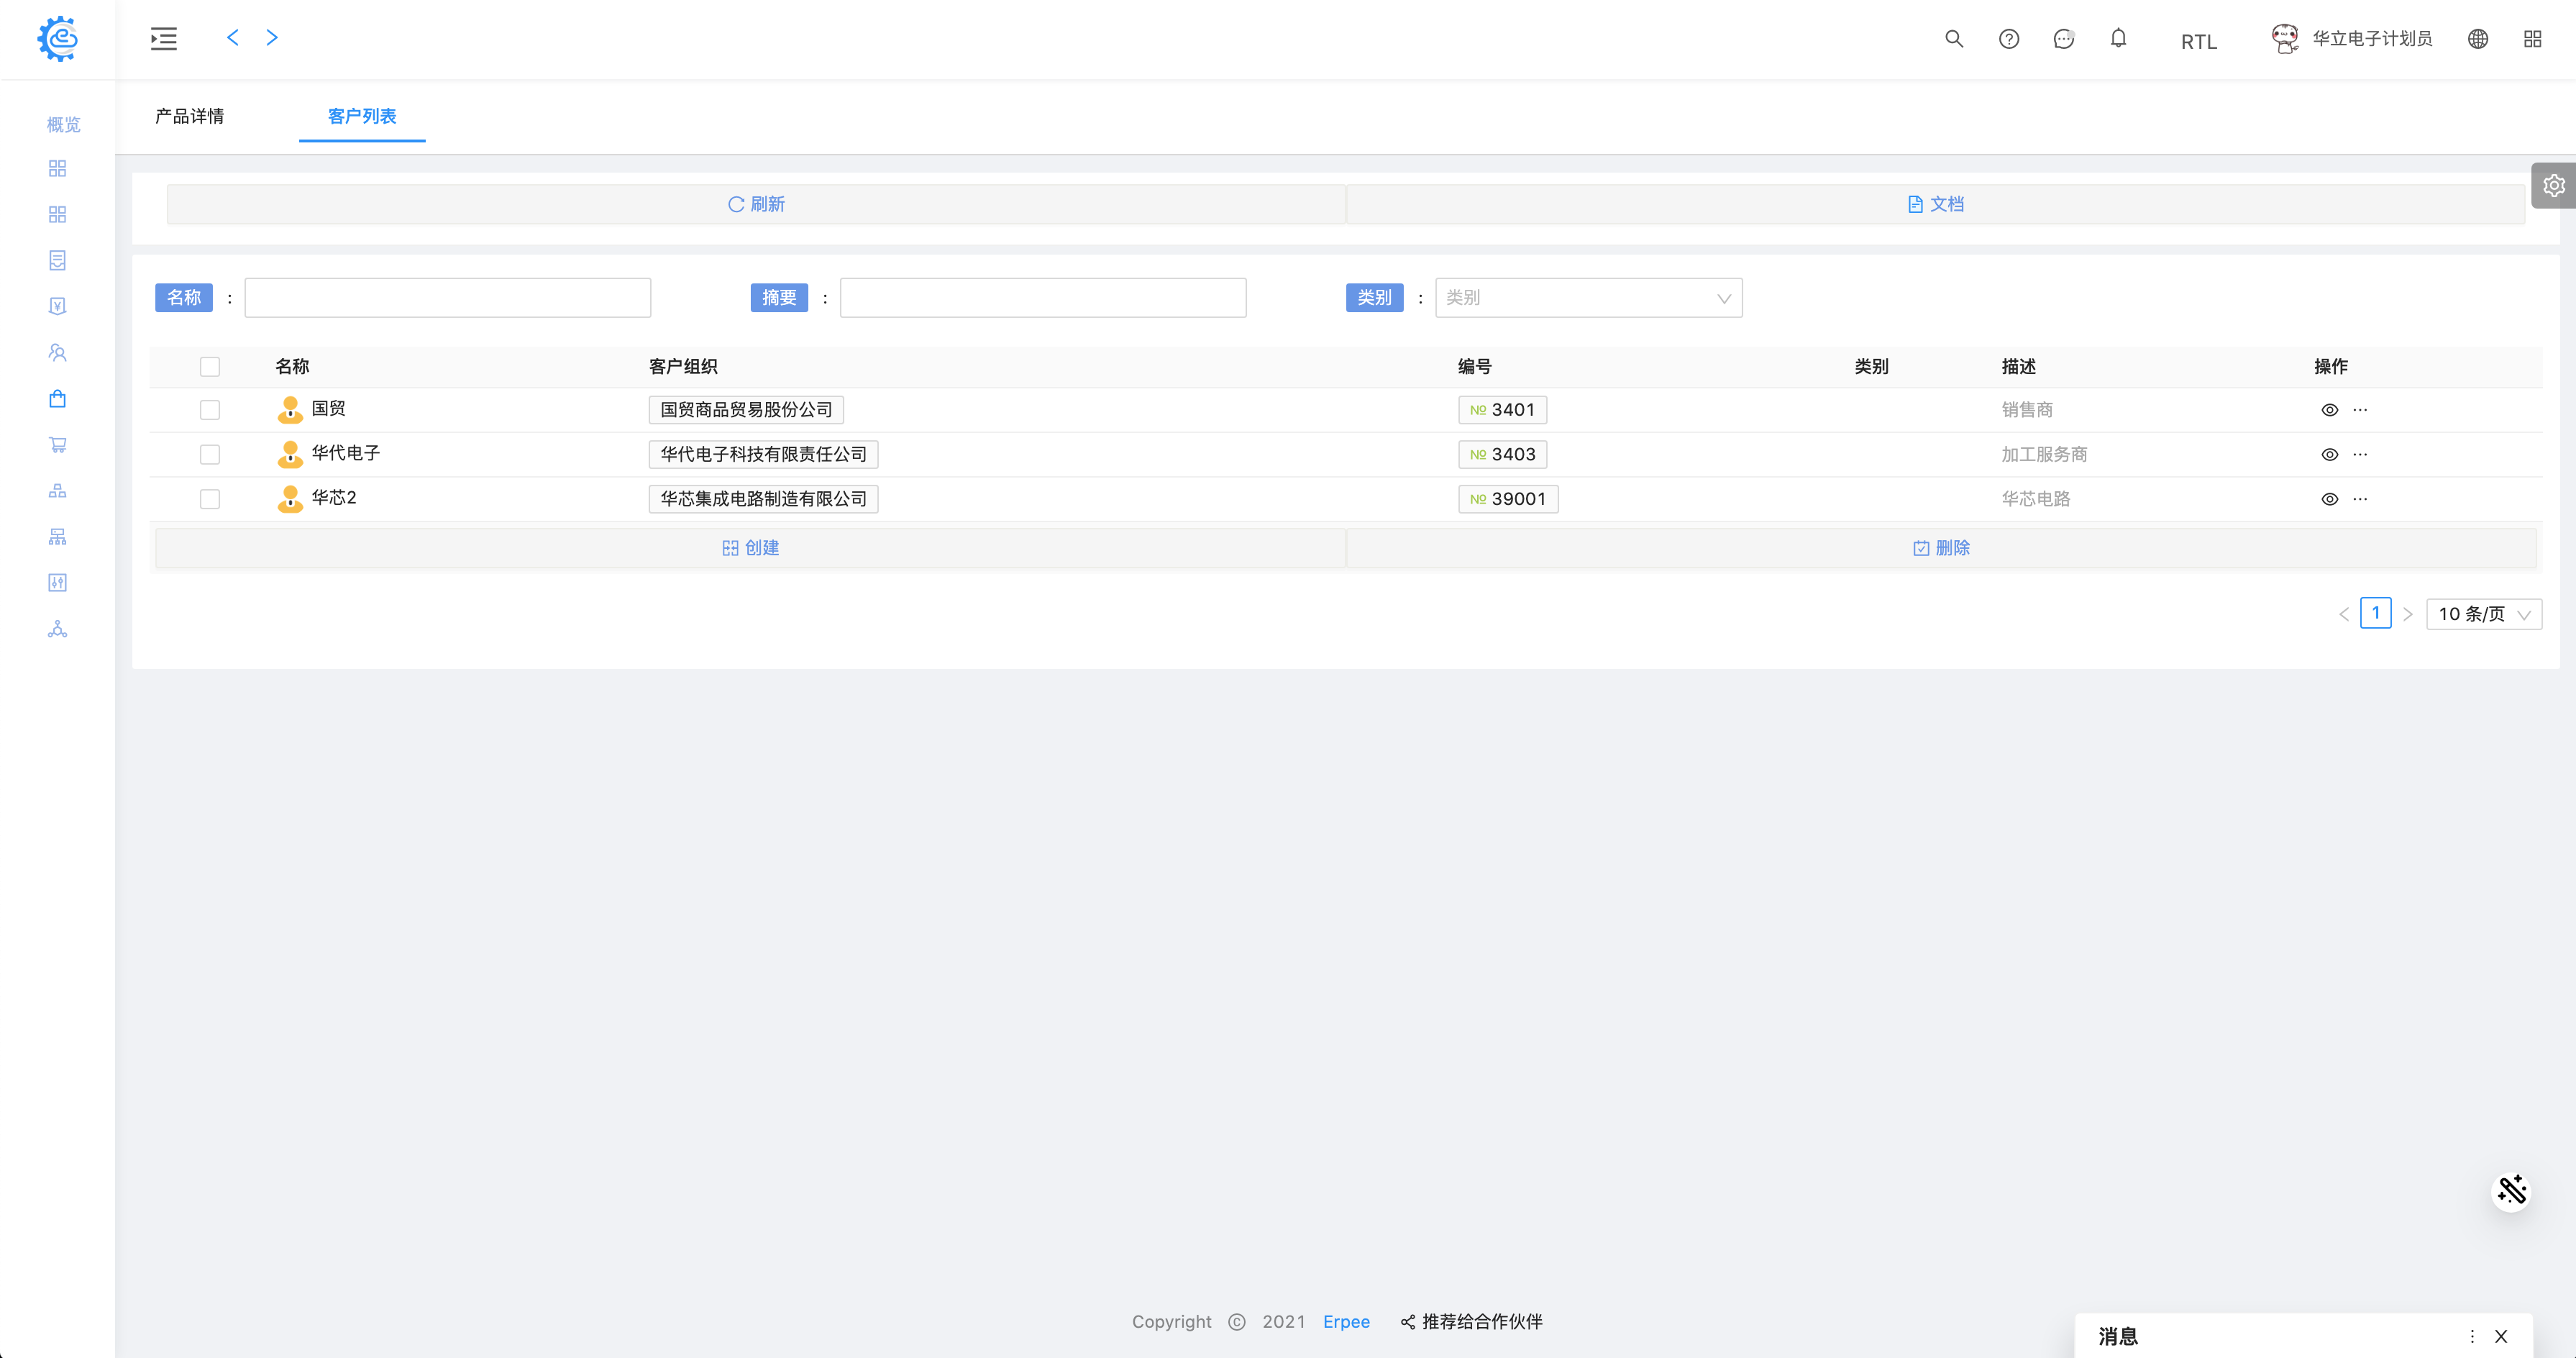The width and height of the screenshot is (2576, 1358).
Task: Expand the 类别 filter dropdown
Action: pos(1588,298)
